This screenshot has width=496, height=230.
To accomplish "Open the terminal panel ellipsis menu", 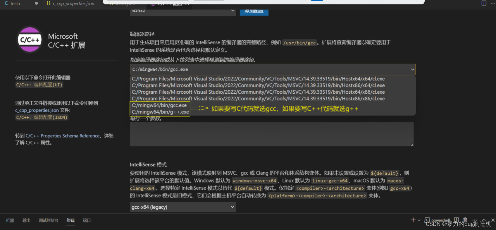I will coord(475,220).
